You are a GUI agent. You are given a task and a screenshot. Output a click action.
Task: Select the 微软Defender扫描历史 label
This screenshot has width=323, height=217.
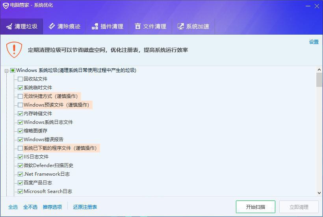pos(48,166)
